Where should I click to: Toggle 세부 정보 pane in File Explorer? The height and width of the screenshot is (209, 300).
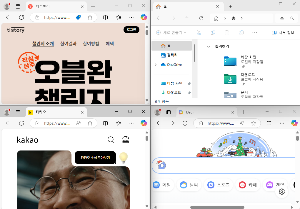click(x=283, y=33)
